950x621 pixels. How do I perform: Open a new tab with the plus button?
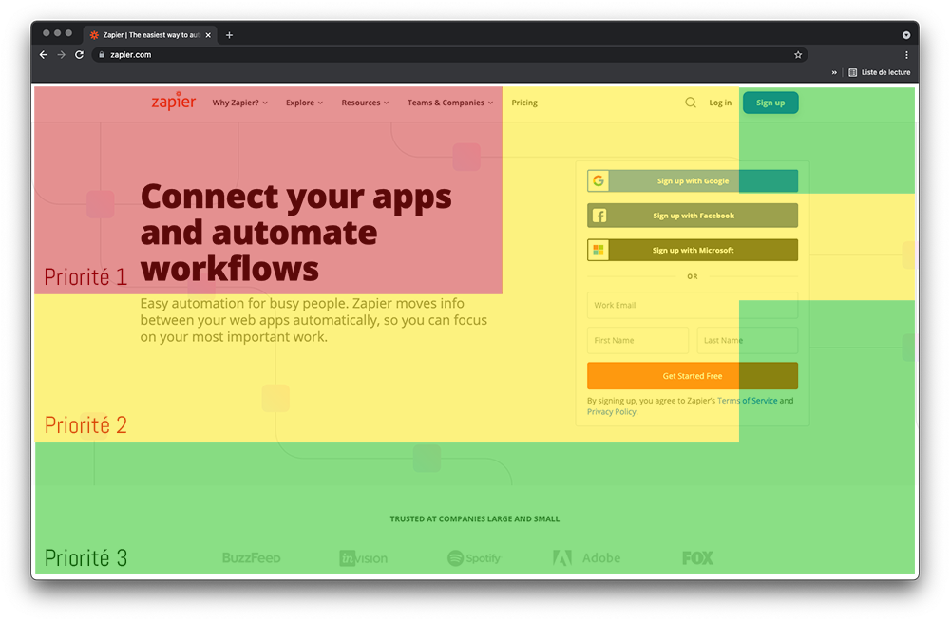click(229, 35)
